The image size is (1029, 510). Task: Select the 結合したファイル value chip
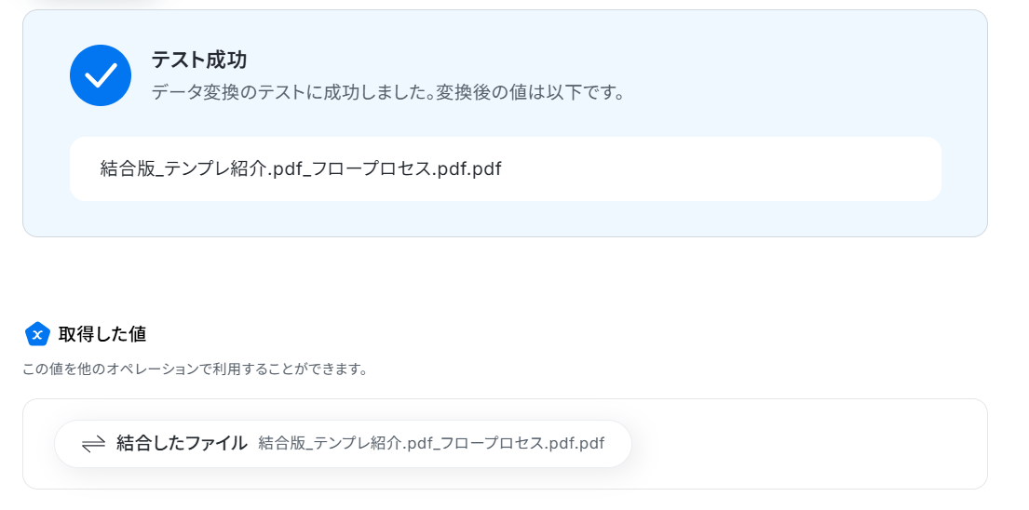point(343,444)
